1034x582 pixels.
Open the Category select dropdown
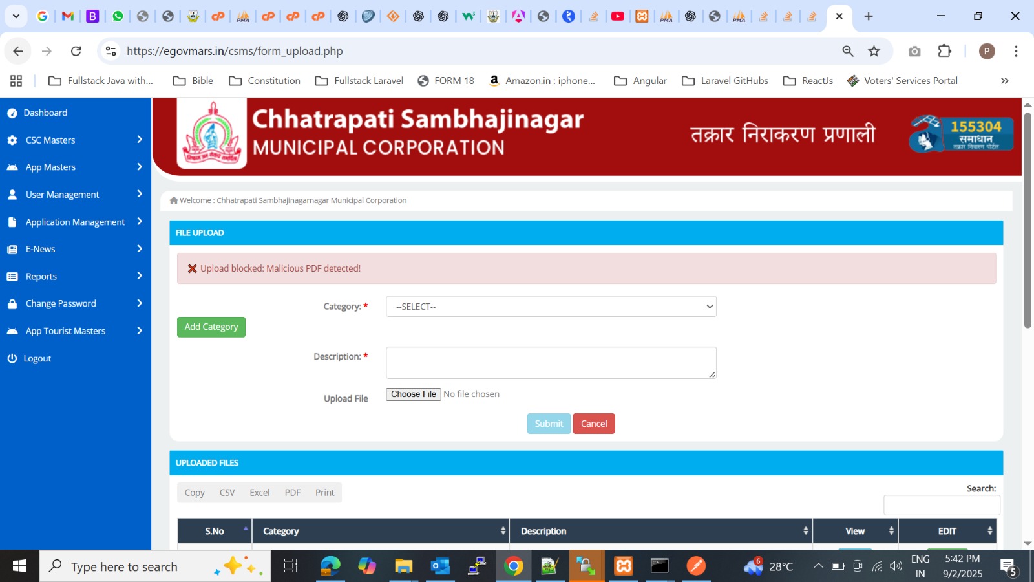pos(551,307)
